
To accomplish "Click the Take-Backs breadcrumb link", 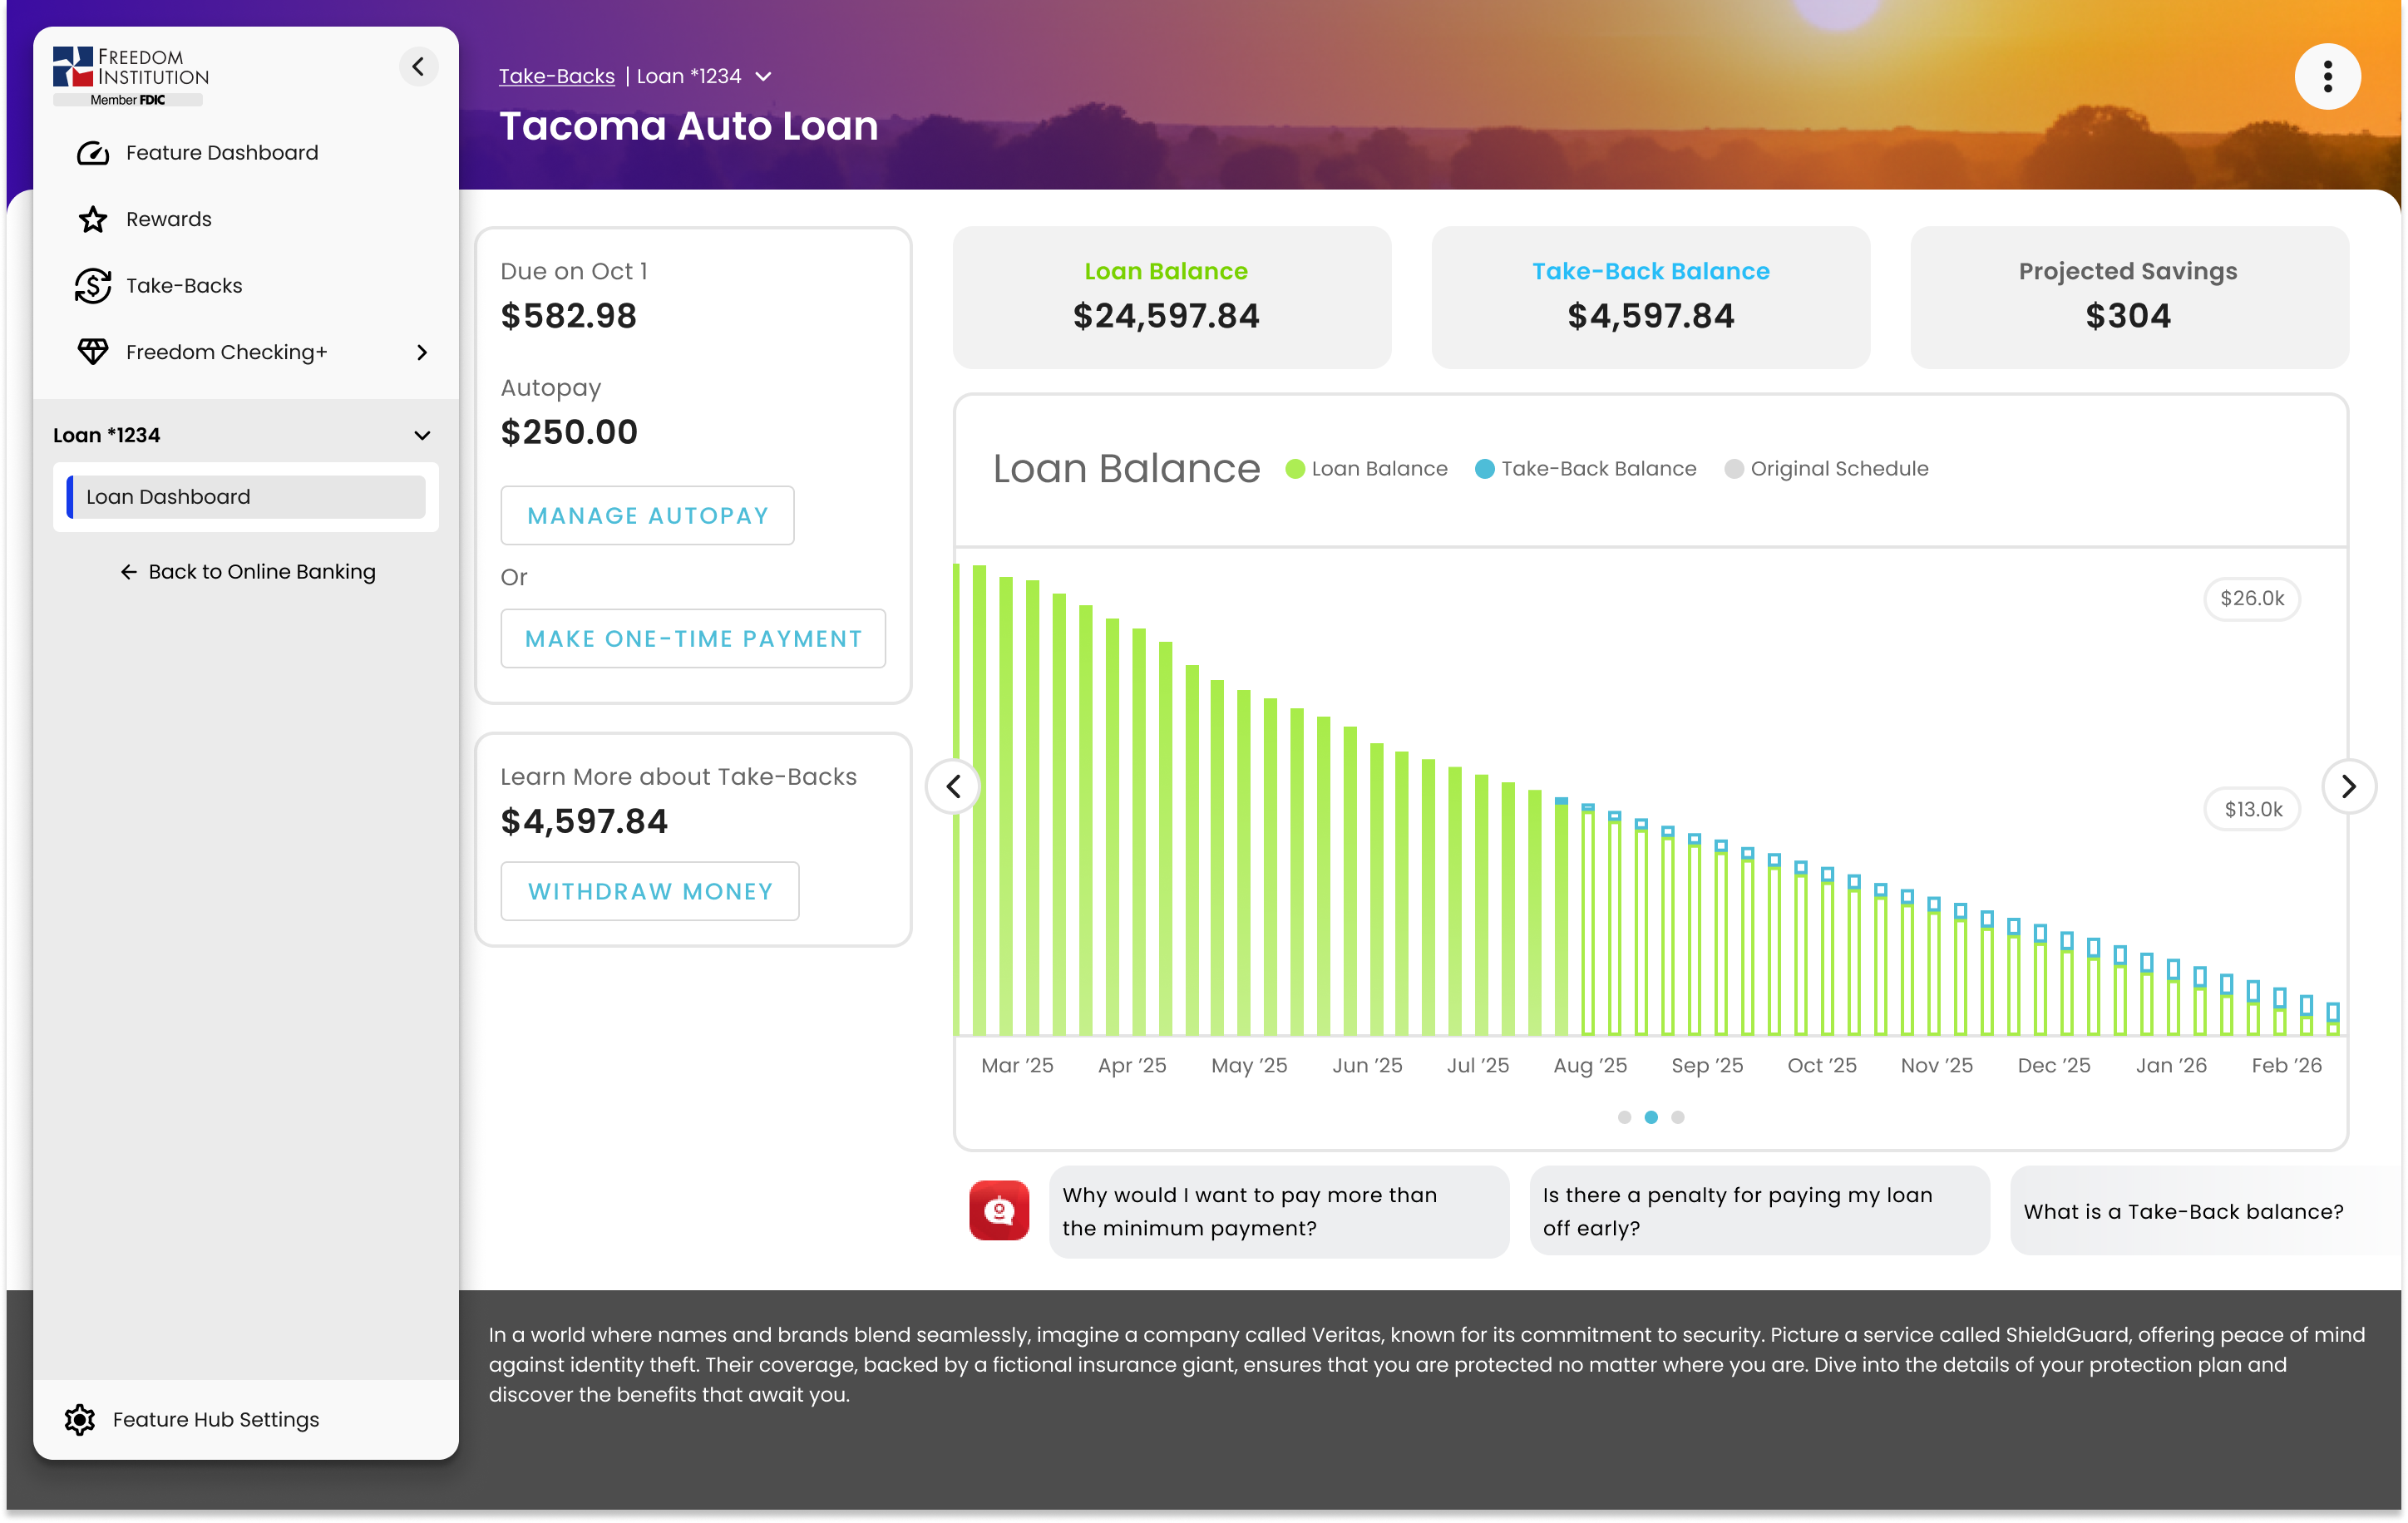I will [x=556, y=77].
